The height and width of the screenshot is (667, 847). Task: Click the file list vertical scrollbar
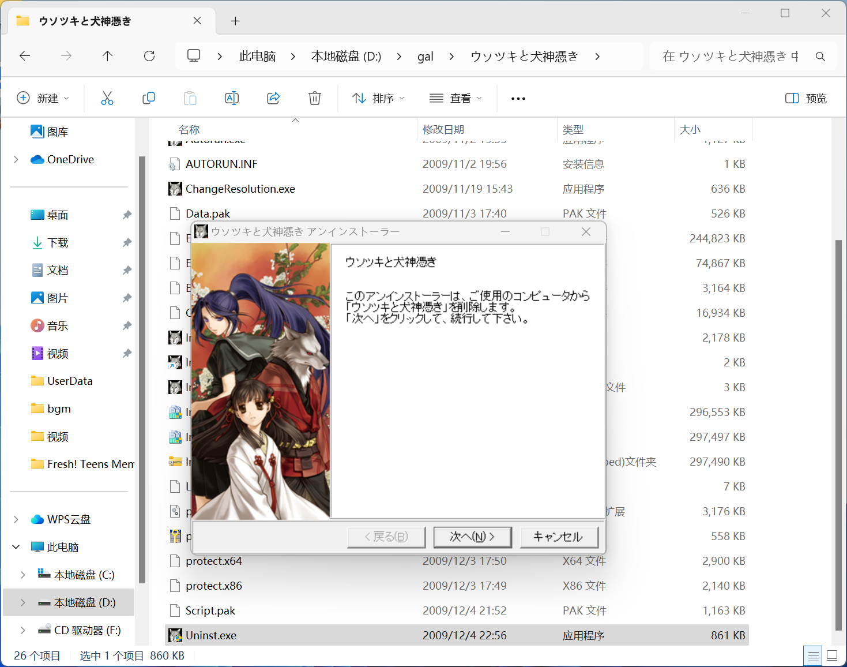click(x=838, y=436)
